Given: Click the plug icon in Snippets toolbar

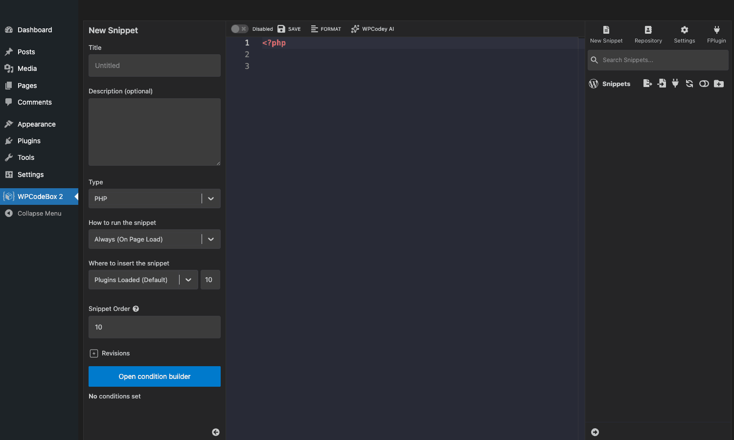Looking at the screenshot, I should [675, 84].
